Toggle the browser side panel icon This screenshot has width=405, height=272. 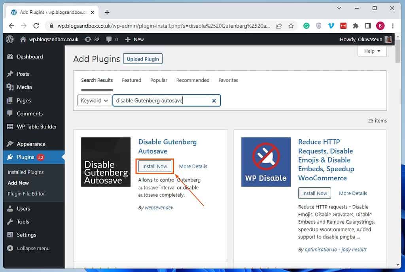(x=368, y=26)
